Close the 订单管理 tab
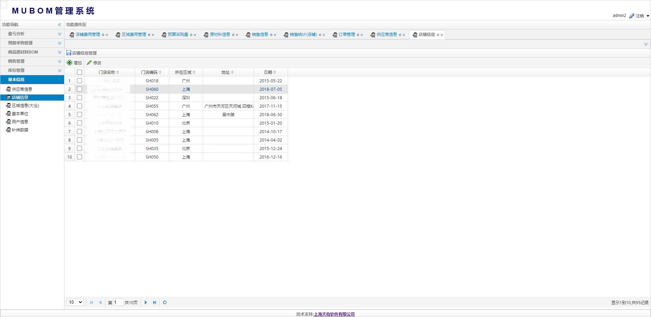651x317 pixels. (362, 35)
